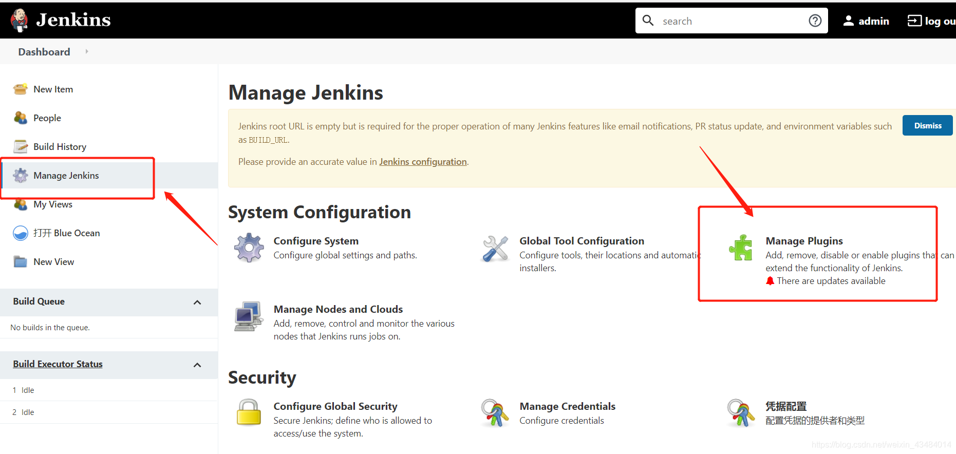Click the Jenkins title text in header

[x=73, y=20]
